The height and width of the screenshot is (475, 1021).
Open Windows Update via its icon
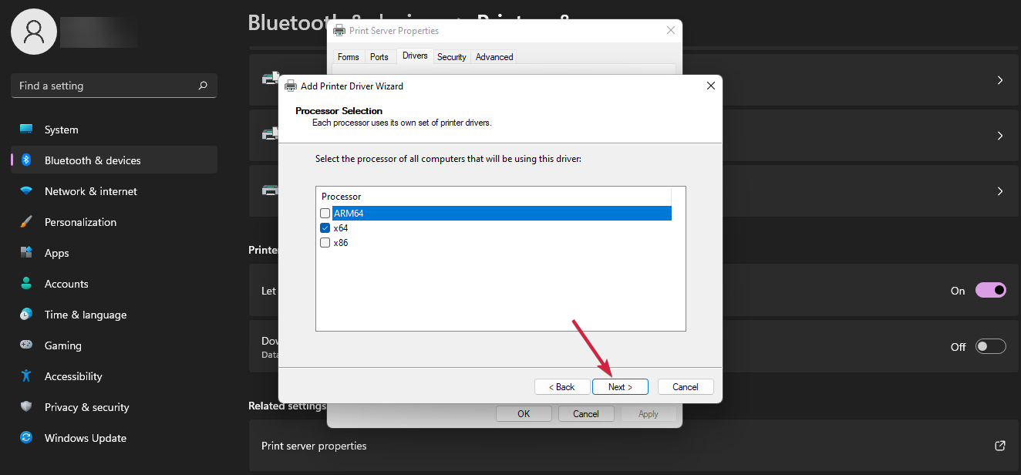coord(25,438)
